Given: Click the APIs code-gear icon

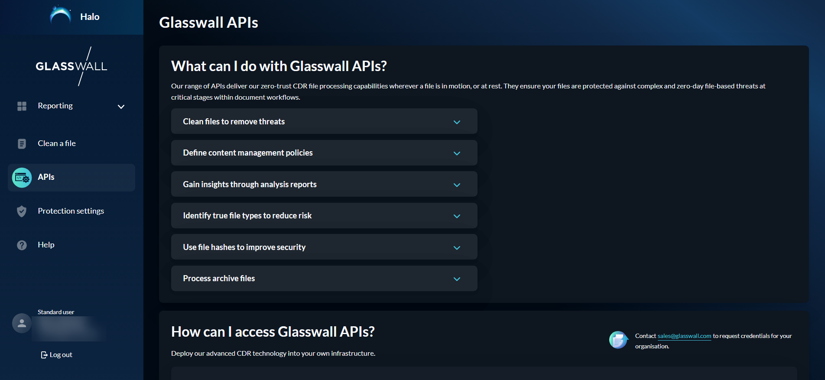Looking at the screenshot, I should (x=22, y=178).
